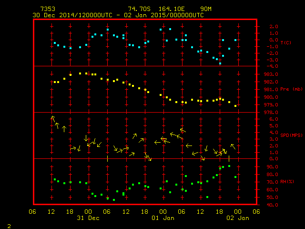305x229 pixels.
Task: Click the 90M elevation label
Action: (206, 9)
